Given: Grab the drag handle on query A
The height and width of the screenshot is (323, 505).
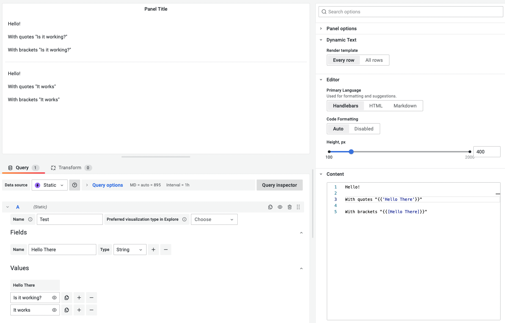Looking at the screenshot, I should [298, 207].
